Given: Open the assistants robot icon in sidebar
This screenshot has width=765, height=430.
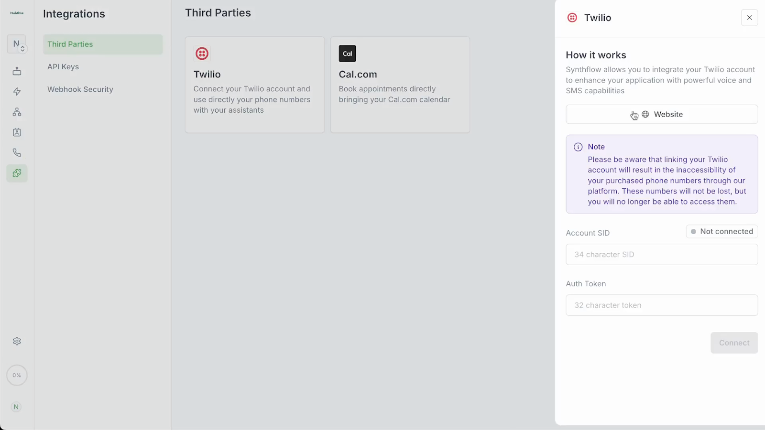Looking at the screenshot, I should (x=17, y=71).
